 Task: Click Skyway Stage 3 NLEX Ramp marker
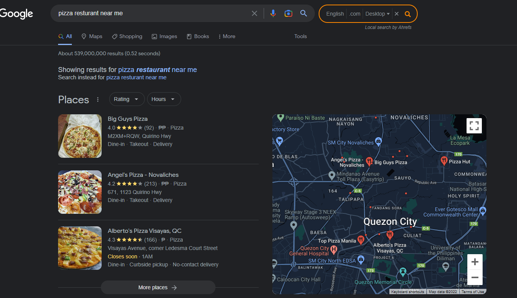click(293, 225)
